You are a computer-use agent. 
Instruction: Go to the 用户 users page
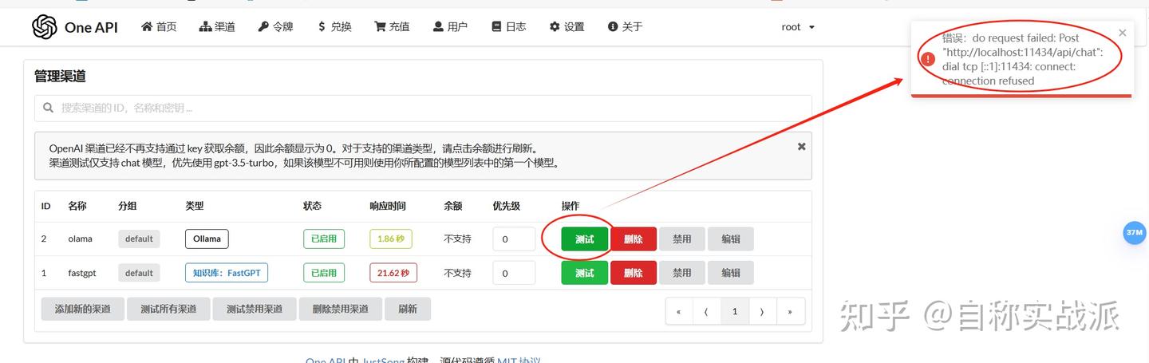click(450, 26)
